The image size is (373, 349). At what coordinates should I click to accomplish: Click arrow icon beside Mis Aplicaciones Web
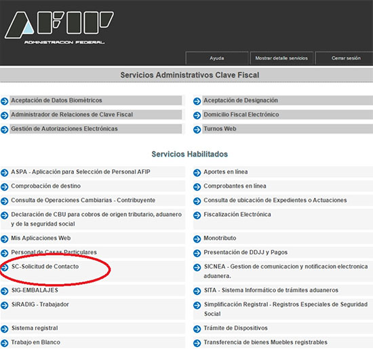(x=4, y=239)
